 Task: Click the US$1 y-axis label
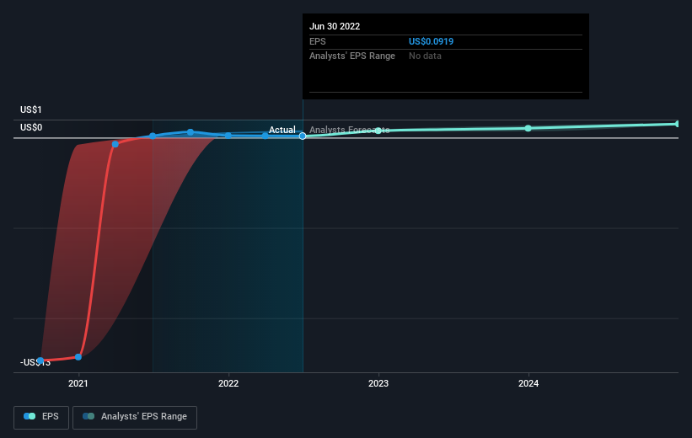tap(31, 109)
